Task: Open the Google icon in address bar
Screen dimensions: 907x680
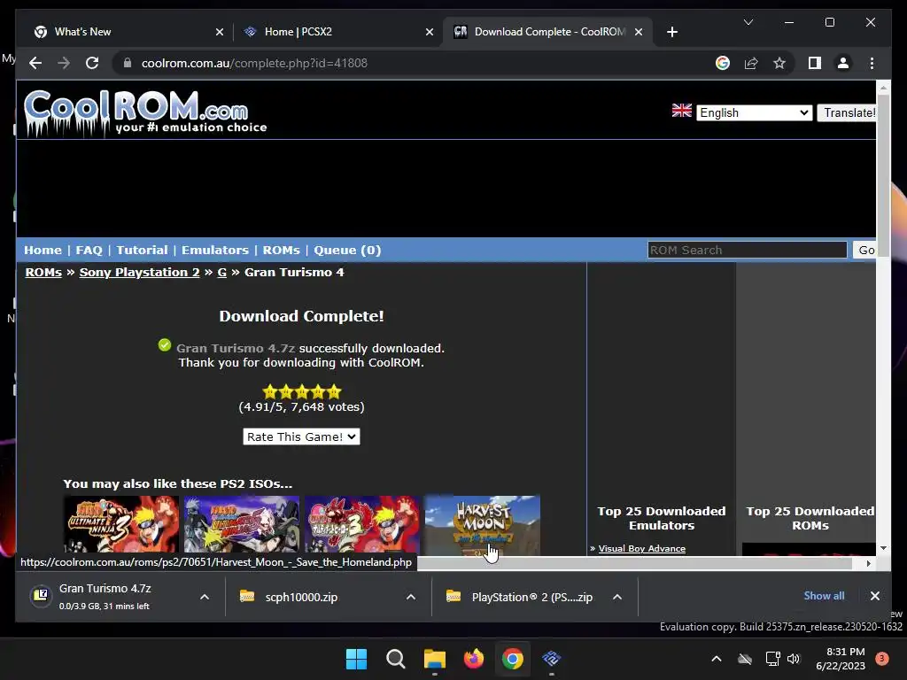Action: point(723,63)
